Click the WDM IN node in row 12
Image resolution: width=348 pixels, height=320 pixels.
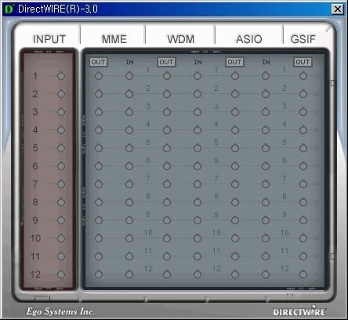click(x=198, y=275)
